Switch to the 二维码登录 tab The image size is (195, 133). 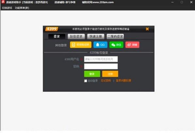click(115, 37)
